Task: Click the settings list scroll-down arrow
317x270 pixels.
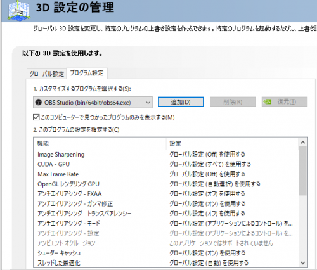Action: pos(303,263)
